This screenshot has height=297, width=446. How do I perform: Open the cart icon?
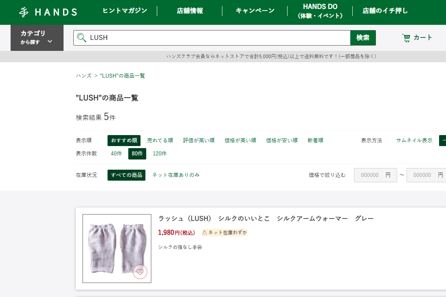(x=406, y=38)
